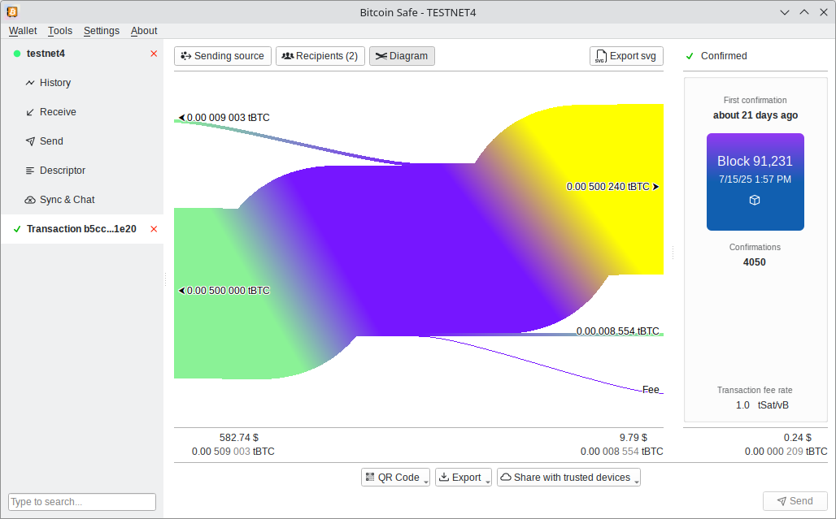836x519 pixels.
Task: Click the Fee label in the diagram
Action: 651,390
